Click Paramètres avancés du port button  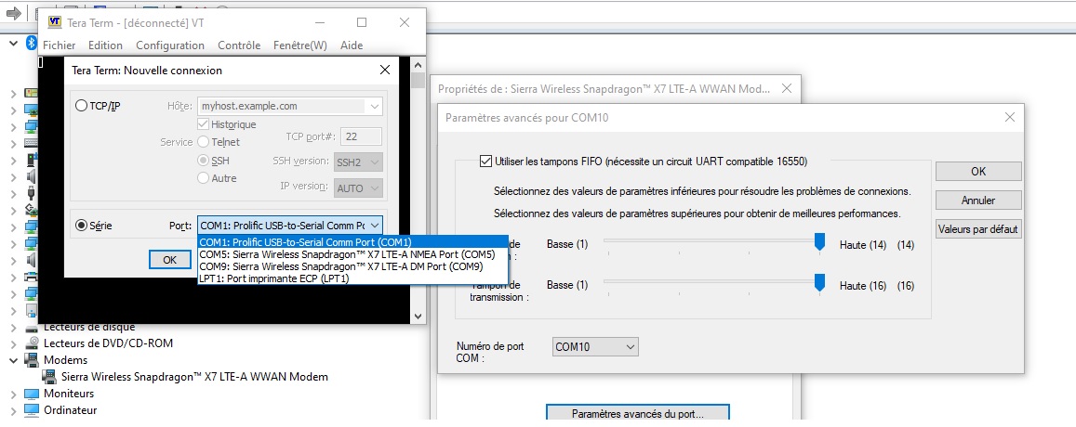637,414
